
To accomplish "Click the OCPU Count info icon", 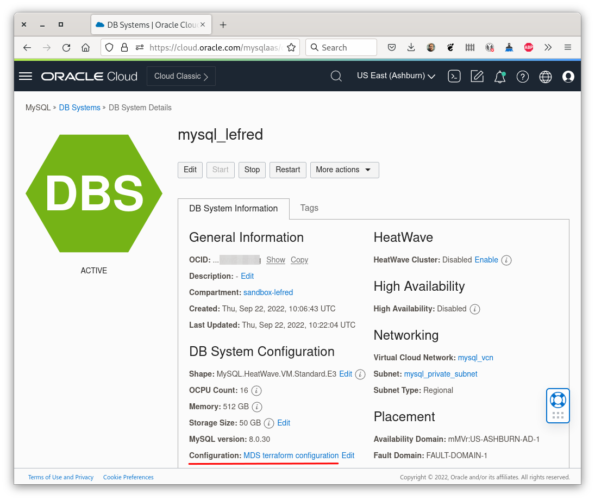I will pyautogui.click(x=256, y=391).
